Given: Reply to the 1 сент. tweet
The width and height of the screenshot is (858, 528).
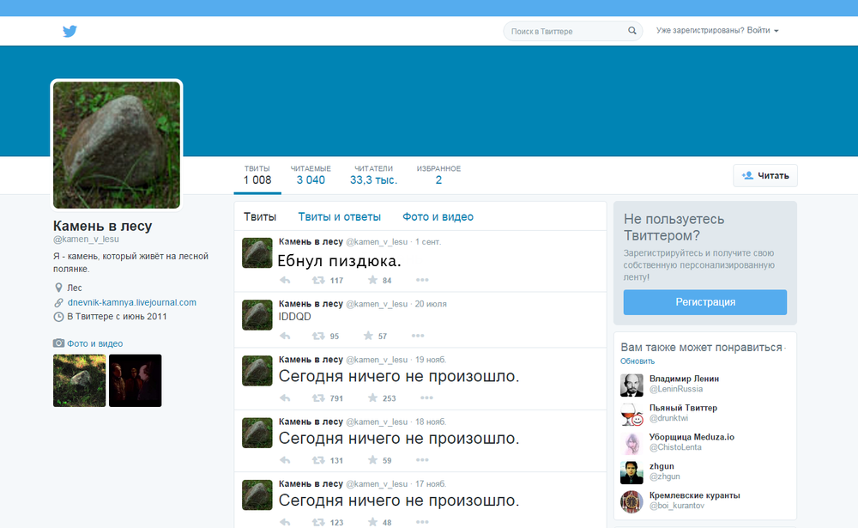Looking at the screenshot, I should [x=285, y=281].
